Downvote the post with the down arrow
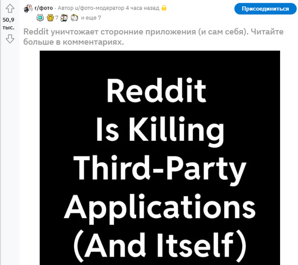Image resolution: width=298 pixels, height=265 pixels. pyautogui.click(x=10, y=39)
